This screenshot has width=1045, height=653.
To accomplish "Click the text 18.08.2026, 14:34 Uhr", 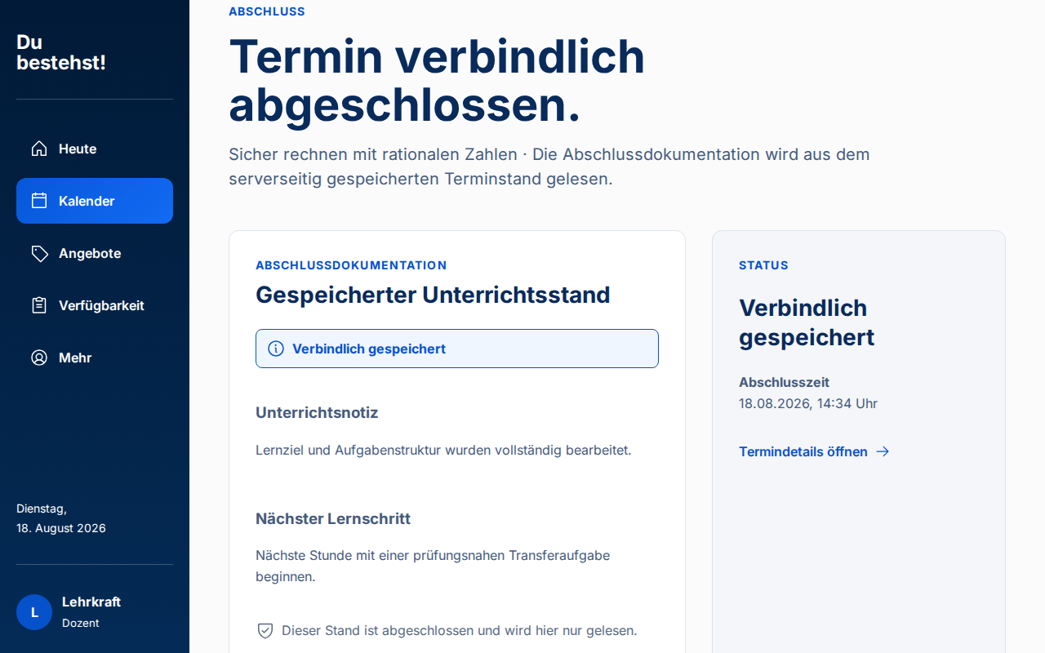I will tap(808, 403).
